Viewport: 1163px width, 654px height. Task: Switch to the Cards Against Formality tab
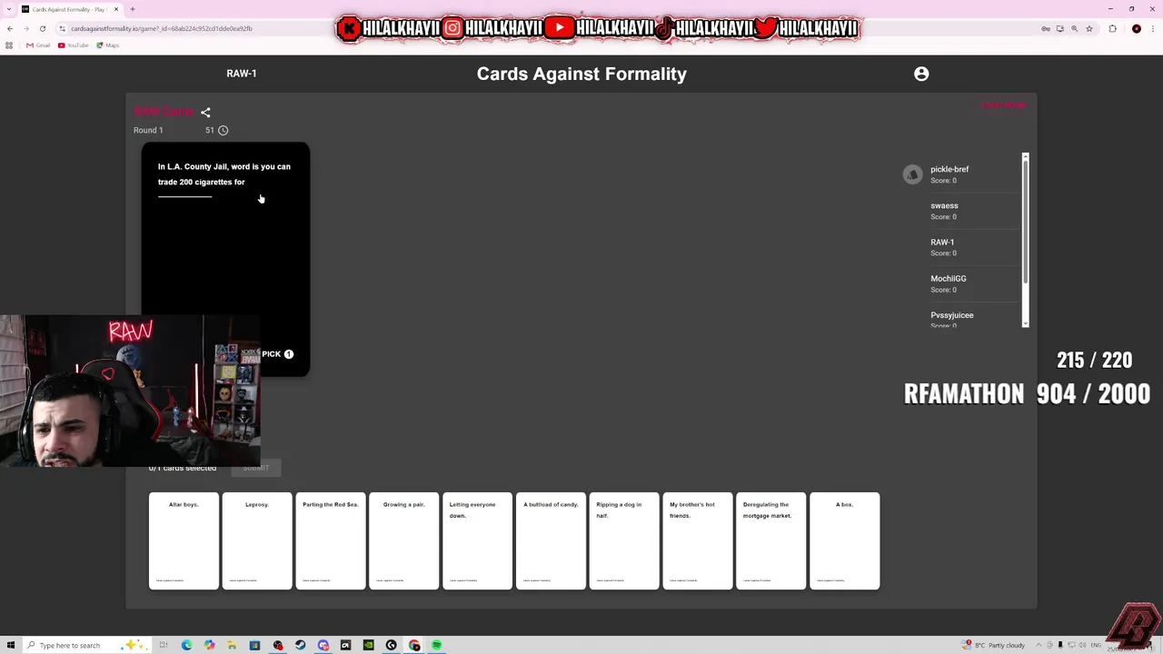(68, 9)
